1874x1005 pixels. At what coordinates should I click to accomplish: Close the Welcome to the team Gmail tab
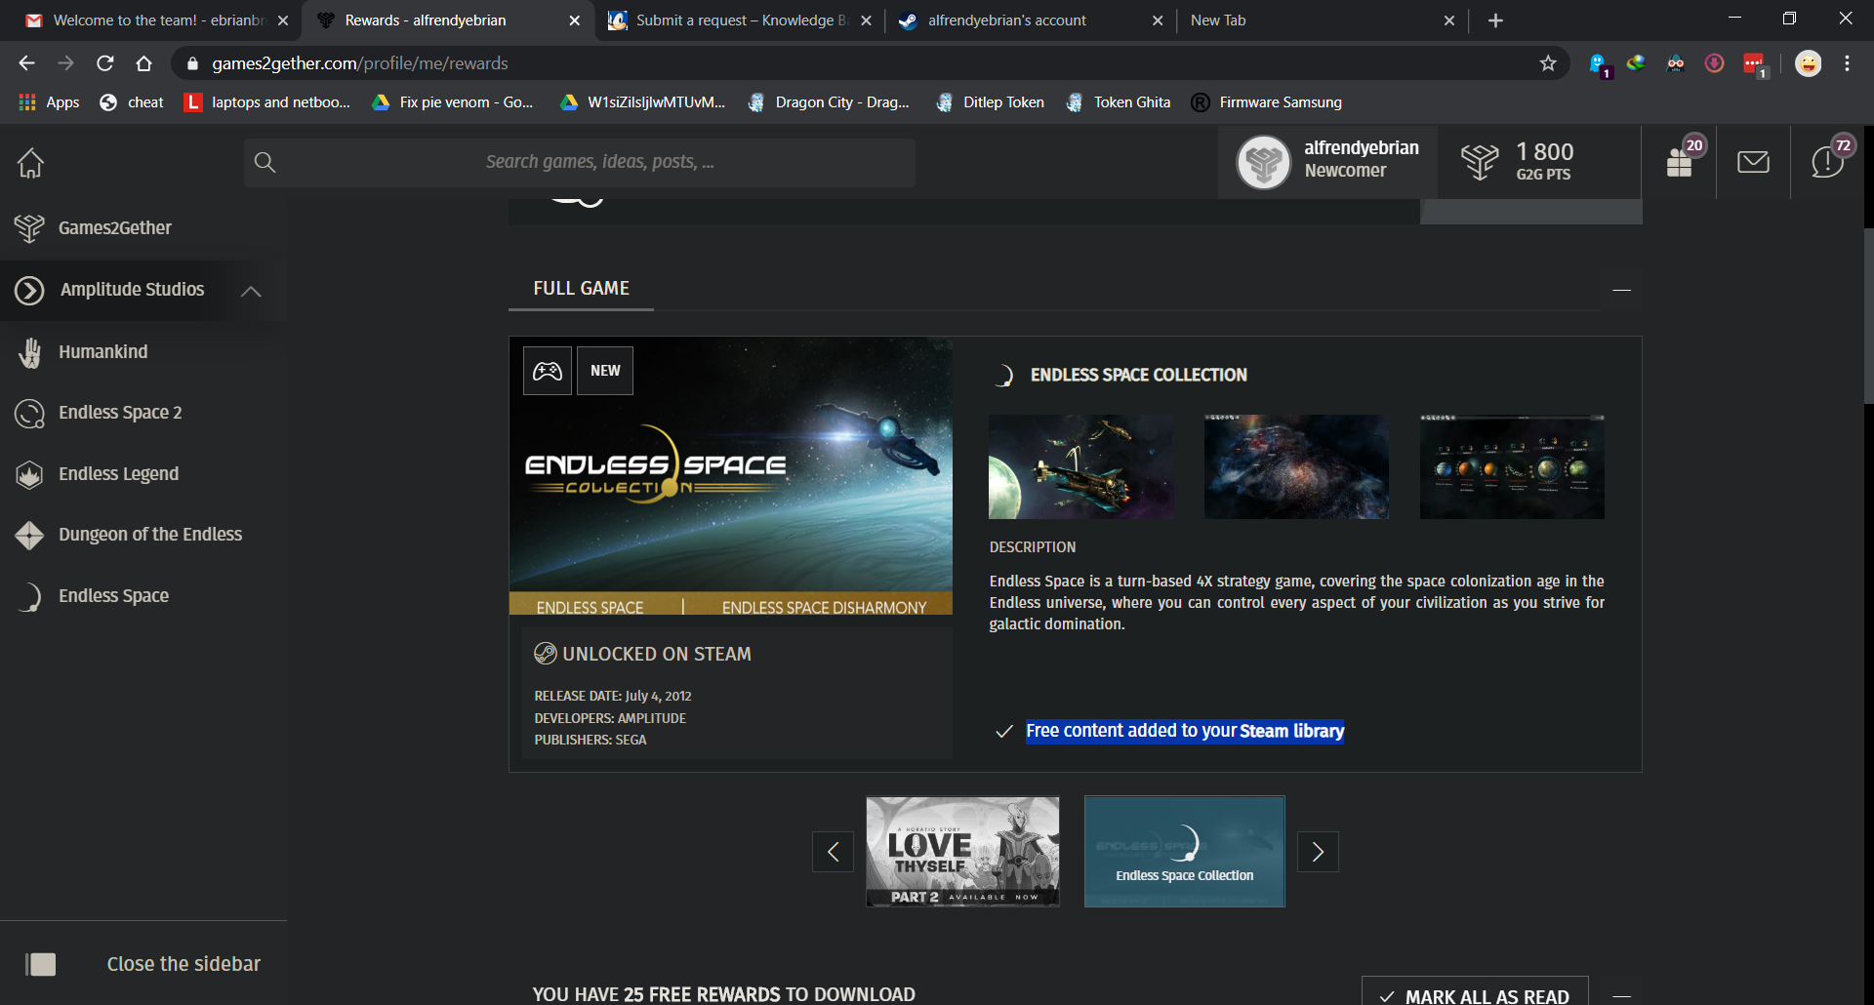(x=283, y=20)
